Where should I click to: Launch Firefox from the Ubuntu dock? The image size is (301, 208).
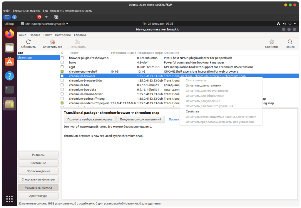coord(10,34)
